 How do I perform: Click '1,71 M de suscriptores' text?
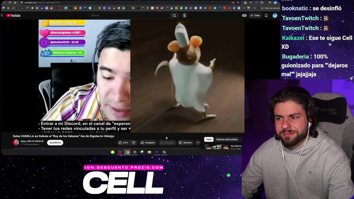click(30, 144)
